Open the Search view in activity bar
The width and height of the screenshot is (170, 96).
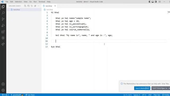[3, 13]
